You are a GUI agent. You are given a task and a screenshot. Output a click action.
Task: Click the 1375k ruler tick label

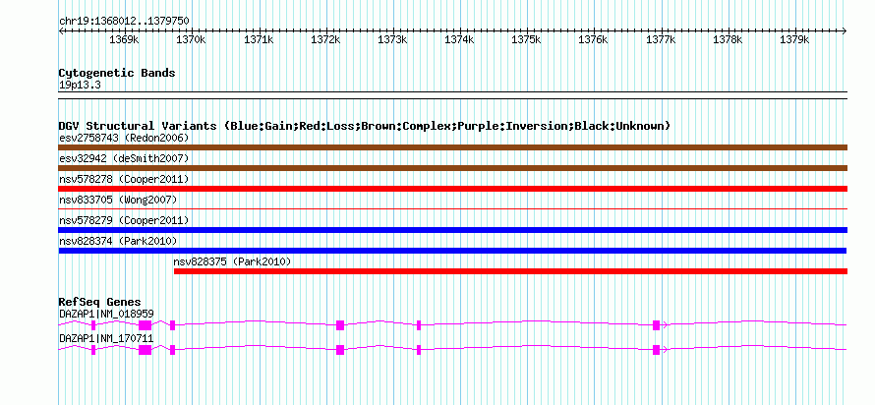(x=527, y=40)
